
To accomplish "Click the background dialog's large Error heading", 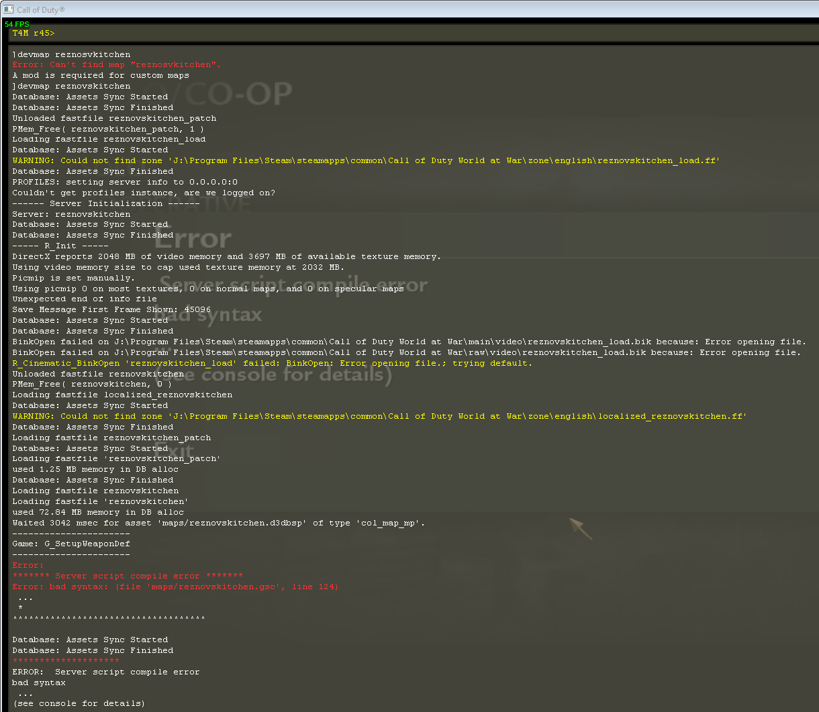I will tap(193, 239).
